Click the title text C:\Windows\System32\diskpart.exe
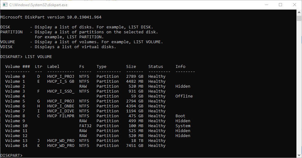This screenshot has height=158, width=302. point(38,5)
